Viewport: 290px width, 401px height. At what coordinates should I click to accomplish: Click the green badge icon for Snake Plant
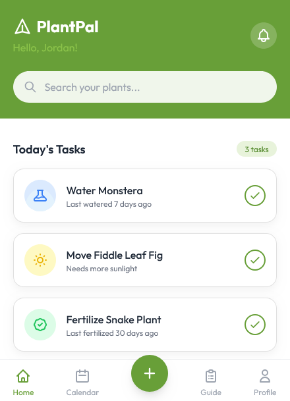(x=40, y=325)
